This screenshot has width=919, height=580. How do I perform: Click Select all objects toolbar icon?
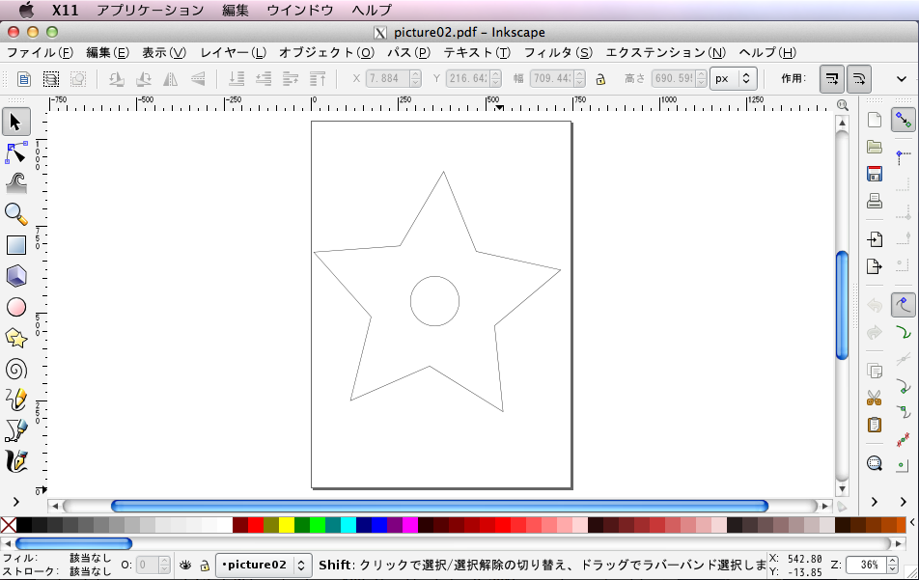(x=24, y=78)
